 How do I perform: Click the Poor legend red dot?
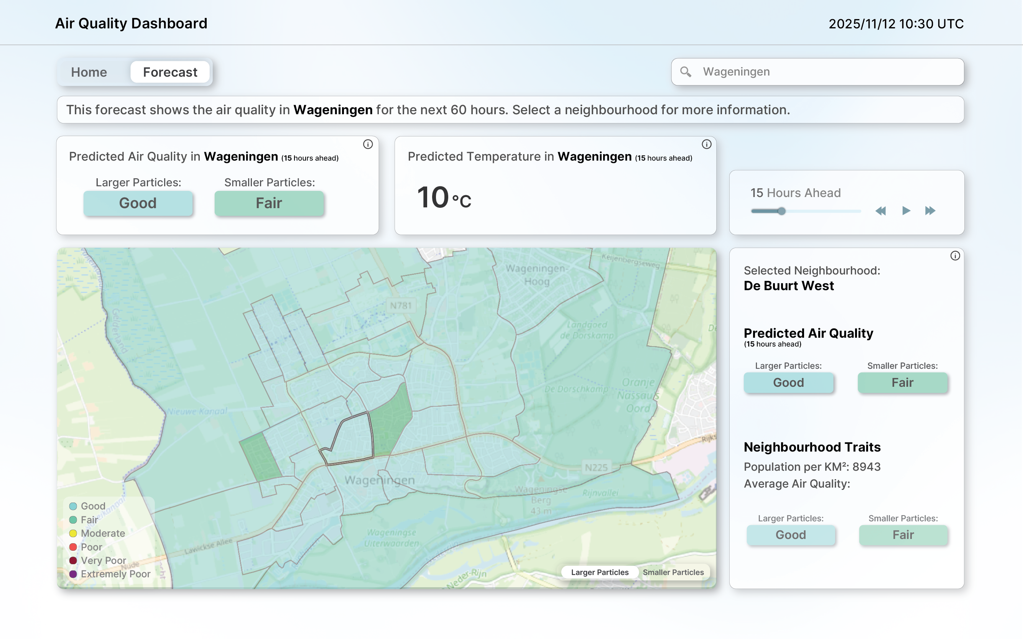[x=73, y=547]
